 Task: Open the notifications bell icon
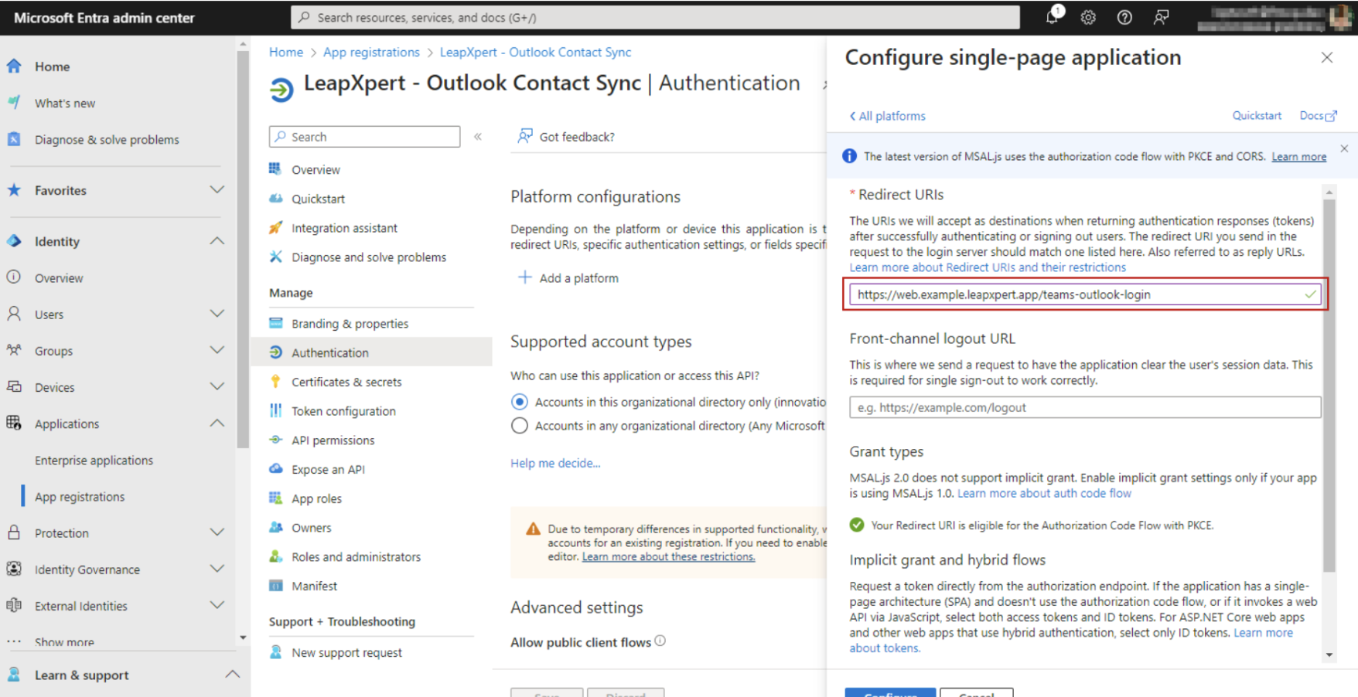click(x=1053, y=16)
